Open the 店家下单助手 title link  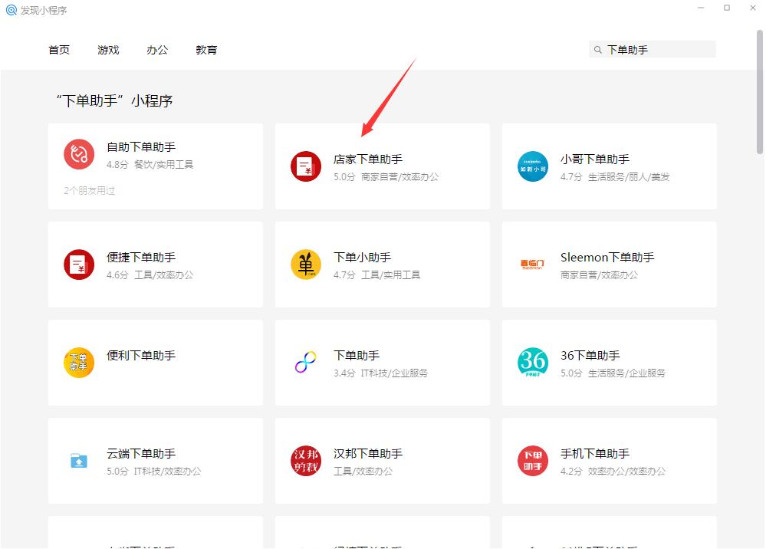368,159
